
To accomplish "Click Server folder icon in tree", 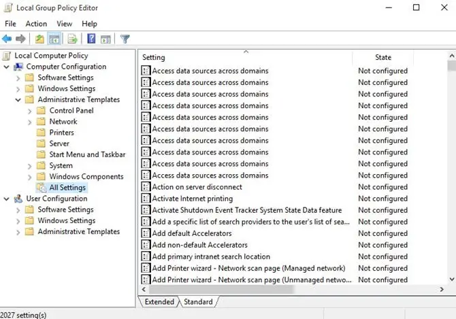I will point(42,144).
